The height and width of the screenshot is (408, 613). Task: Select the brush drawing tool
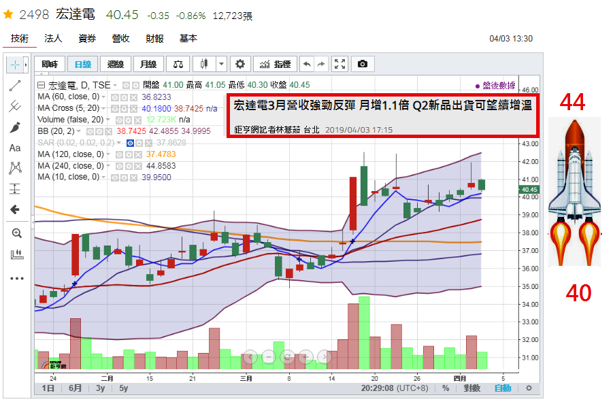click(x=15, y=127)
